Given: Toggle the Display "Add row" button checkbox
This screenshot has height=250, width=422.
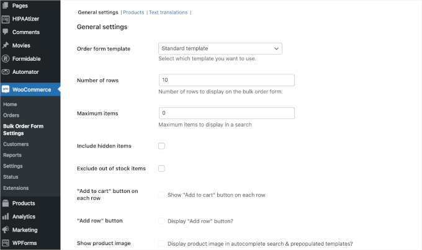Looking at the screenshot, I should 161,221.
